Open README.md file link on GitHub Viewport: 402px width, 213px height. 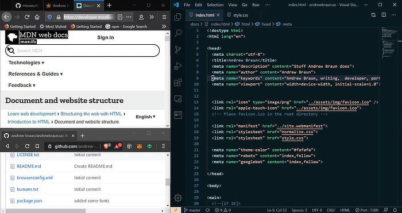(x=29, y=166)
